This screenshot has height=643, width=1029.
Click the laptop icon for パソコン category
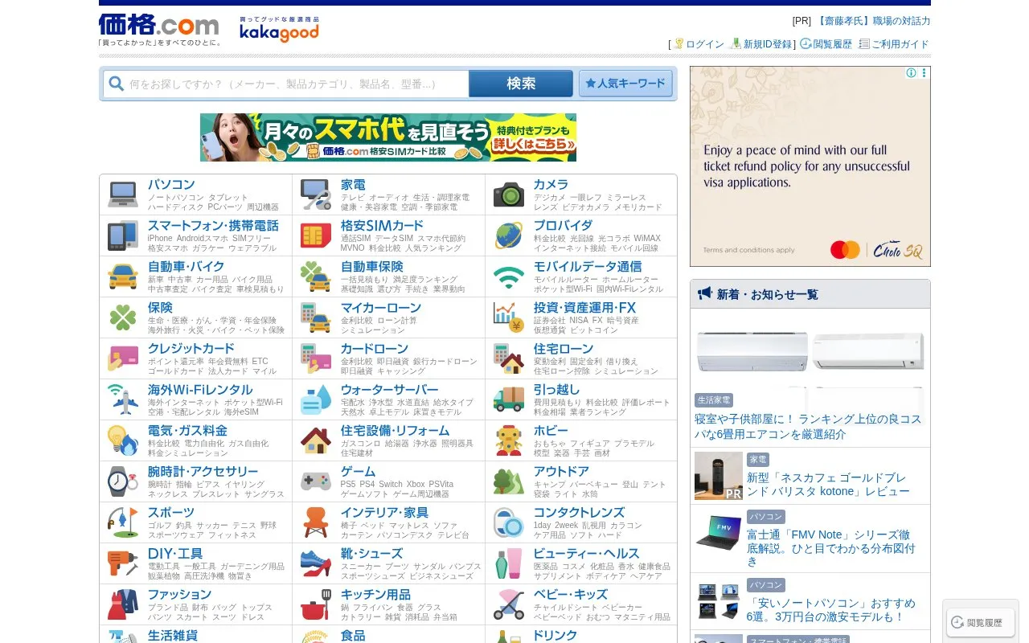(x=123, y=195)
